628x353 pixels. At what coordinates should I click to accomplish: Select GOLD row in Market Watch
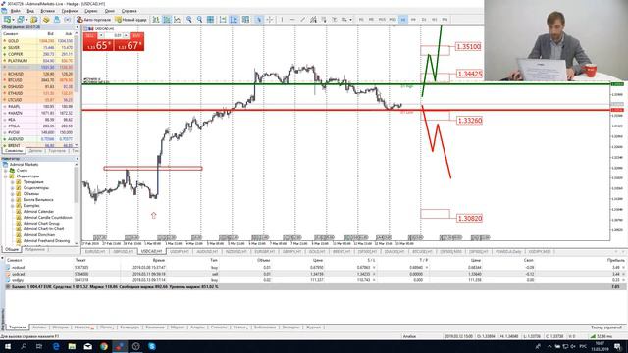pyautogui.click(x=38, y=41)
